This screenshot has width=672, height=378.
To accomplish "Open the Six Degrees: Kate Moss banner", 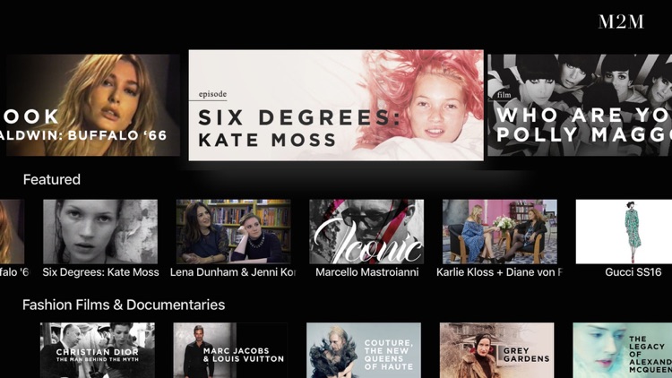I will point(336,106).
